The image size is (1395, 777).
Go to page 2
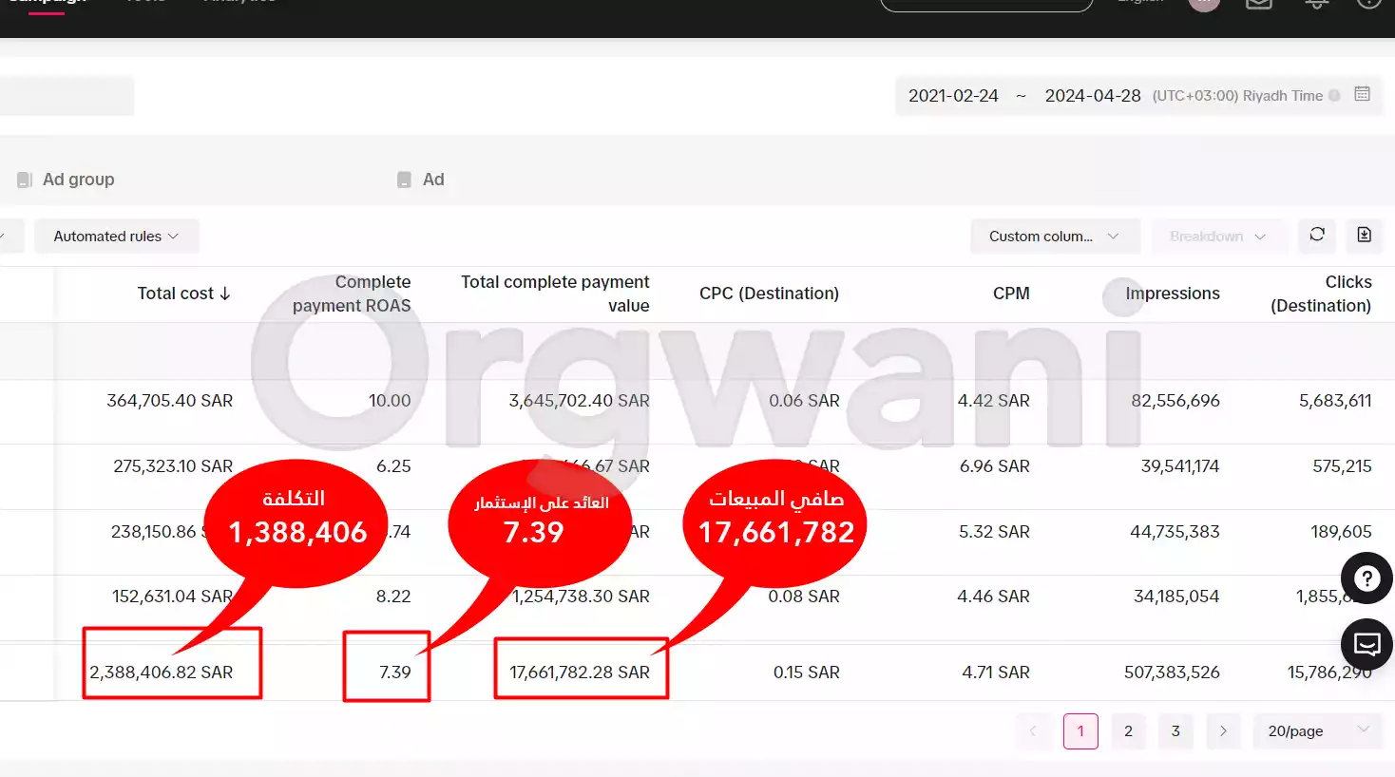(x=1128, y=730)
